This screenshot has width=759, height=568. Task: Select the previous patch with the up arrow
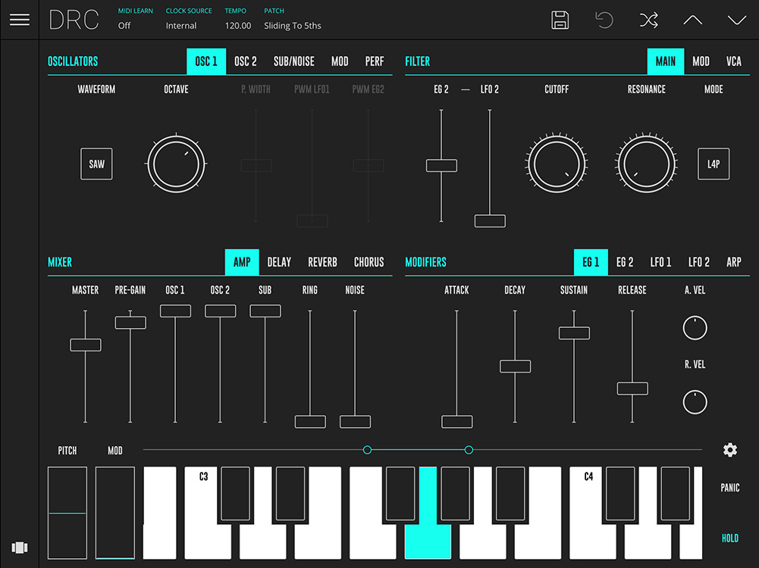tap(692, 20)
